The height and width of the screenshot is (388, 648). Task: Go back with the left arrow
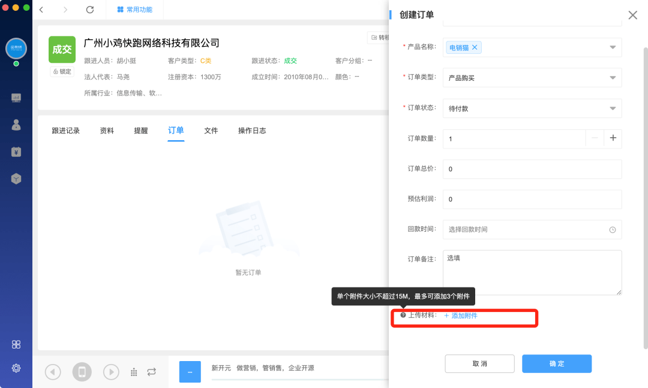[41, 10]
